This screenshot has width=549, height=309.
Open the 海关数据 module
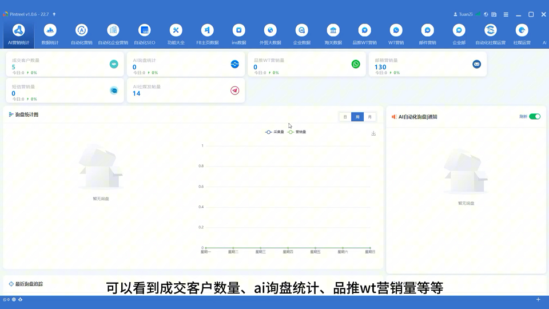point(333,34)
